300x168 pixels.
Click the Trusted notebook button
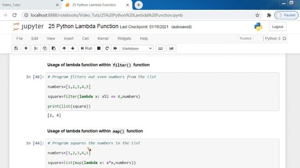[x=245, y=38]
